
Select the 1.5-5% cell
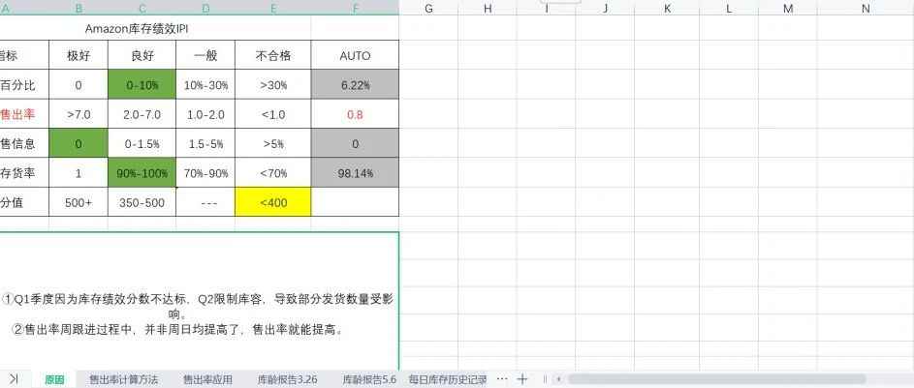[x=205, y=143]
